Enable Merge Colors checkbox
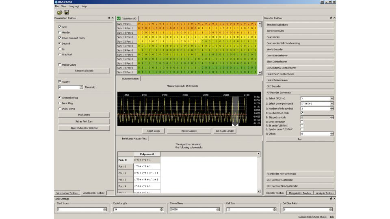Viewport: 390px width, 219px height. point(60,64)
